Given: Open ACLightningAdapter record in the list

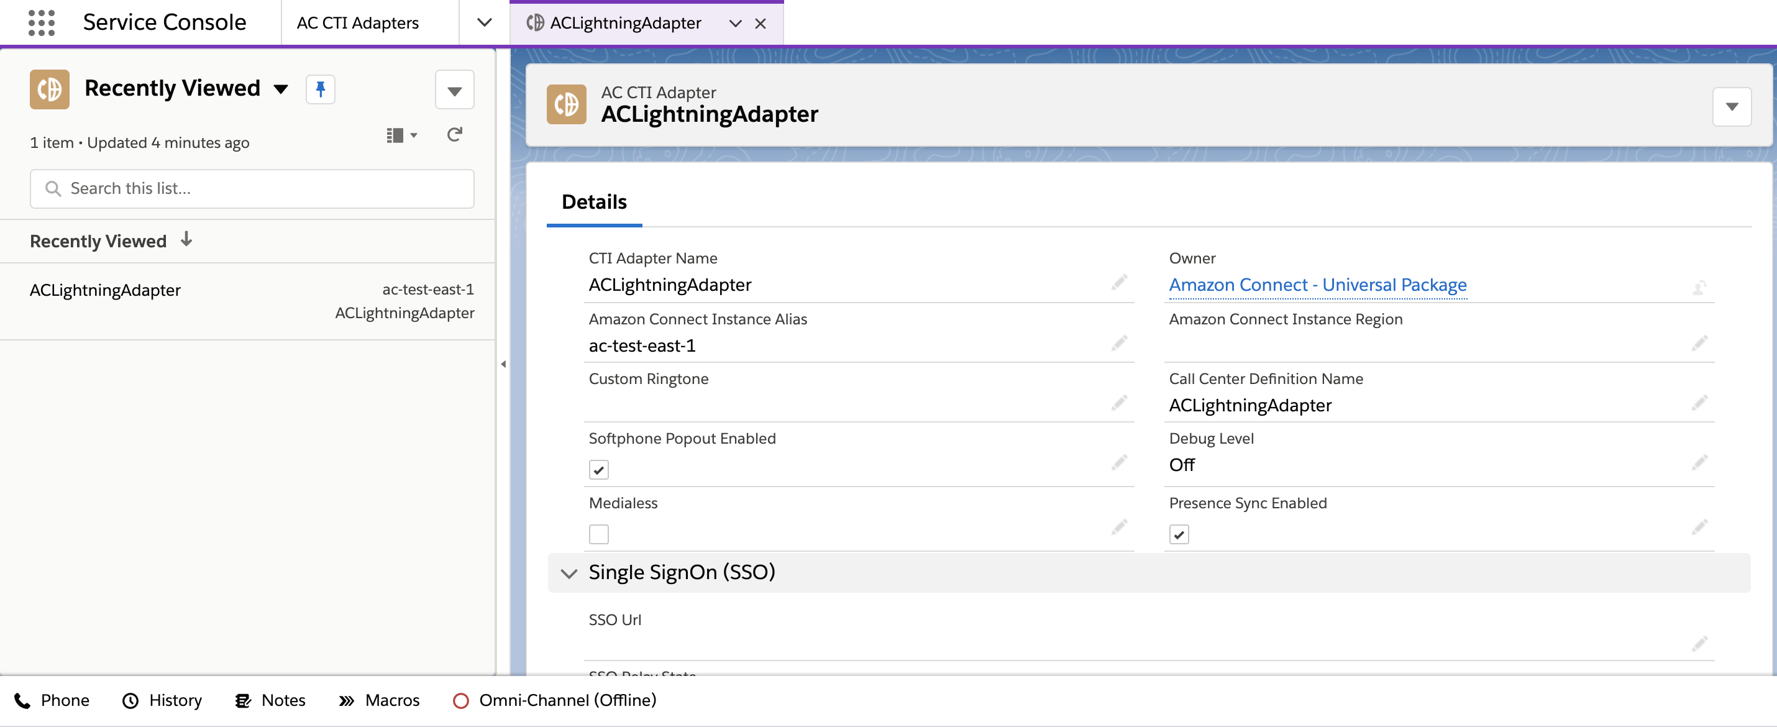Looking at the screenshot, I should 105,290.
